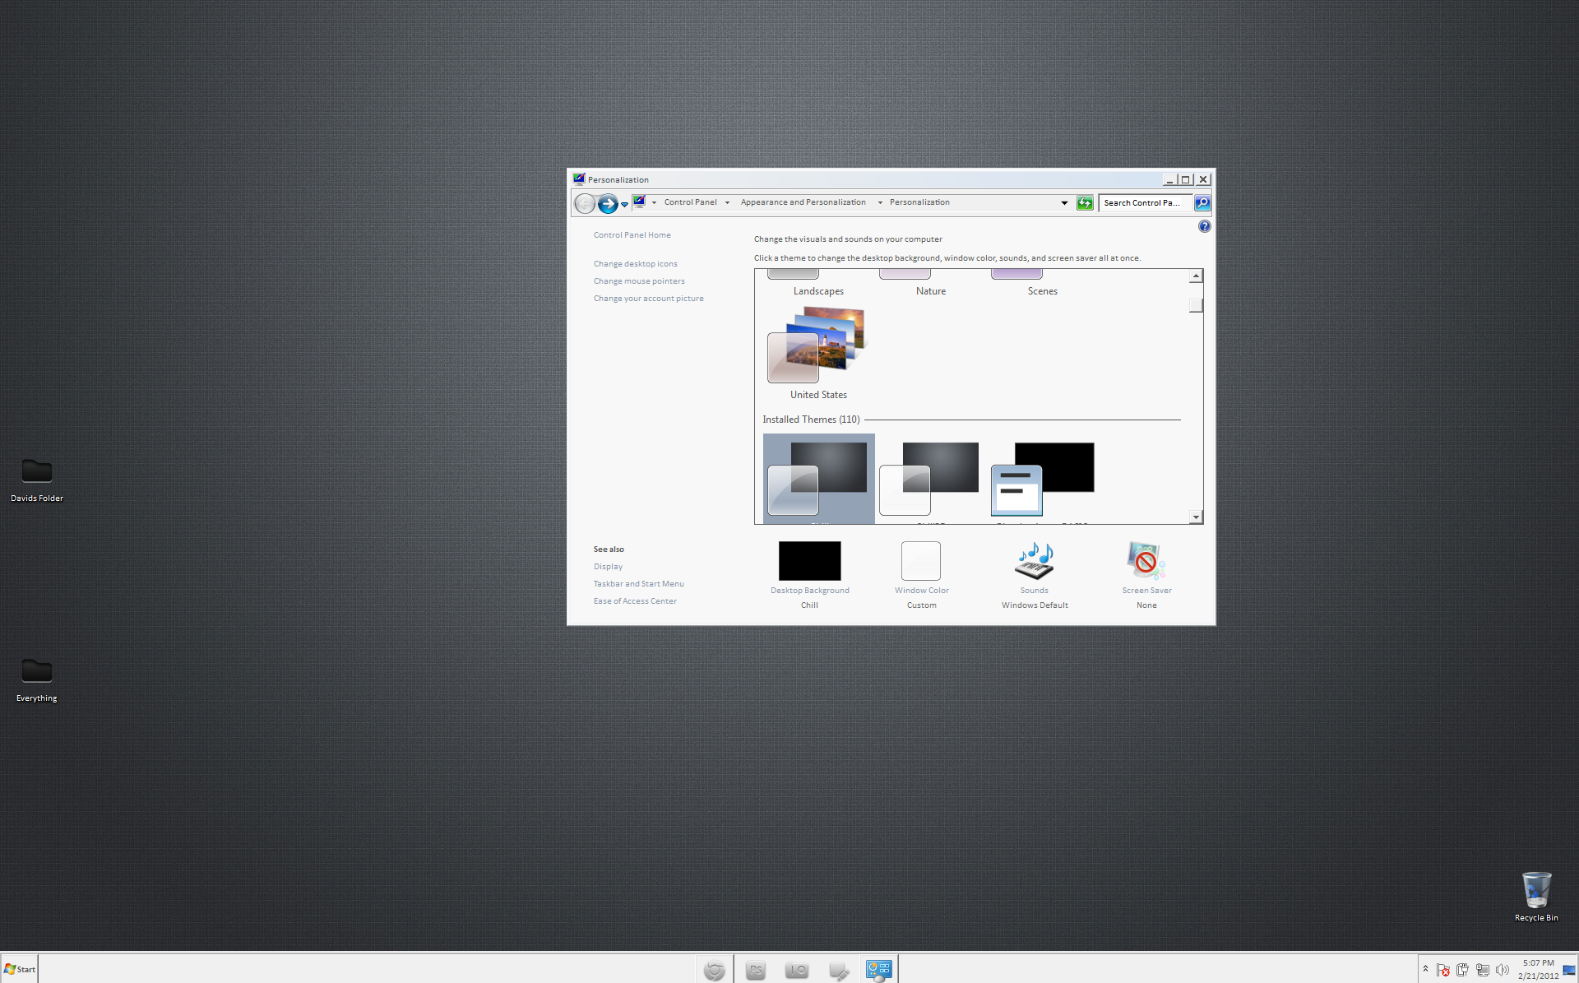Viewport: 1579px width, 983px height.
Task: Expand the recent pages dropdown arrow
Action: [x=624, y=204]
